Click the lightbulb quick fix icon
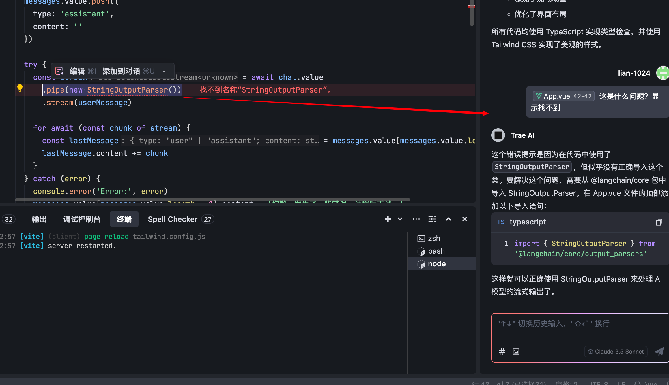 click(x=20, y=88)
